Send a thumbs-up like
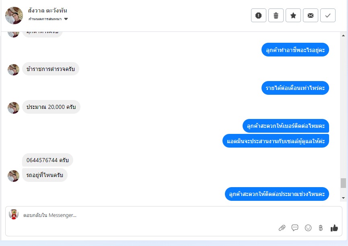Viewport: 348px width, 246px height. [334, 228]
